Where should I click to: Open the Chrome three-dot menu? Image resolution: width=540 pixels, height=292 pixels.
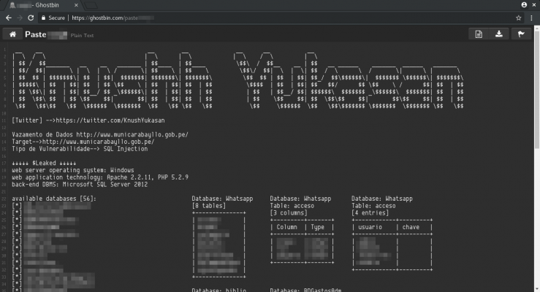(531, 17)
